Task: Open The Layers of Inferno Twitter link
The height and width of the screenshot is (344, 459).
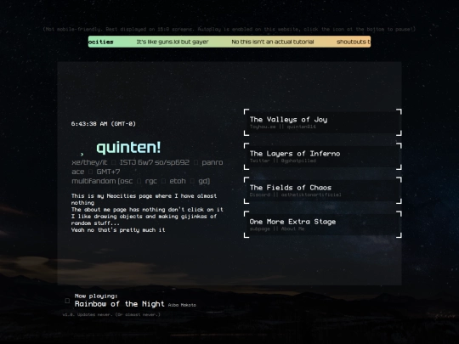Action: [x=323, y=156]
